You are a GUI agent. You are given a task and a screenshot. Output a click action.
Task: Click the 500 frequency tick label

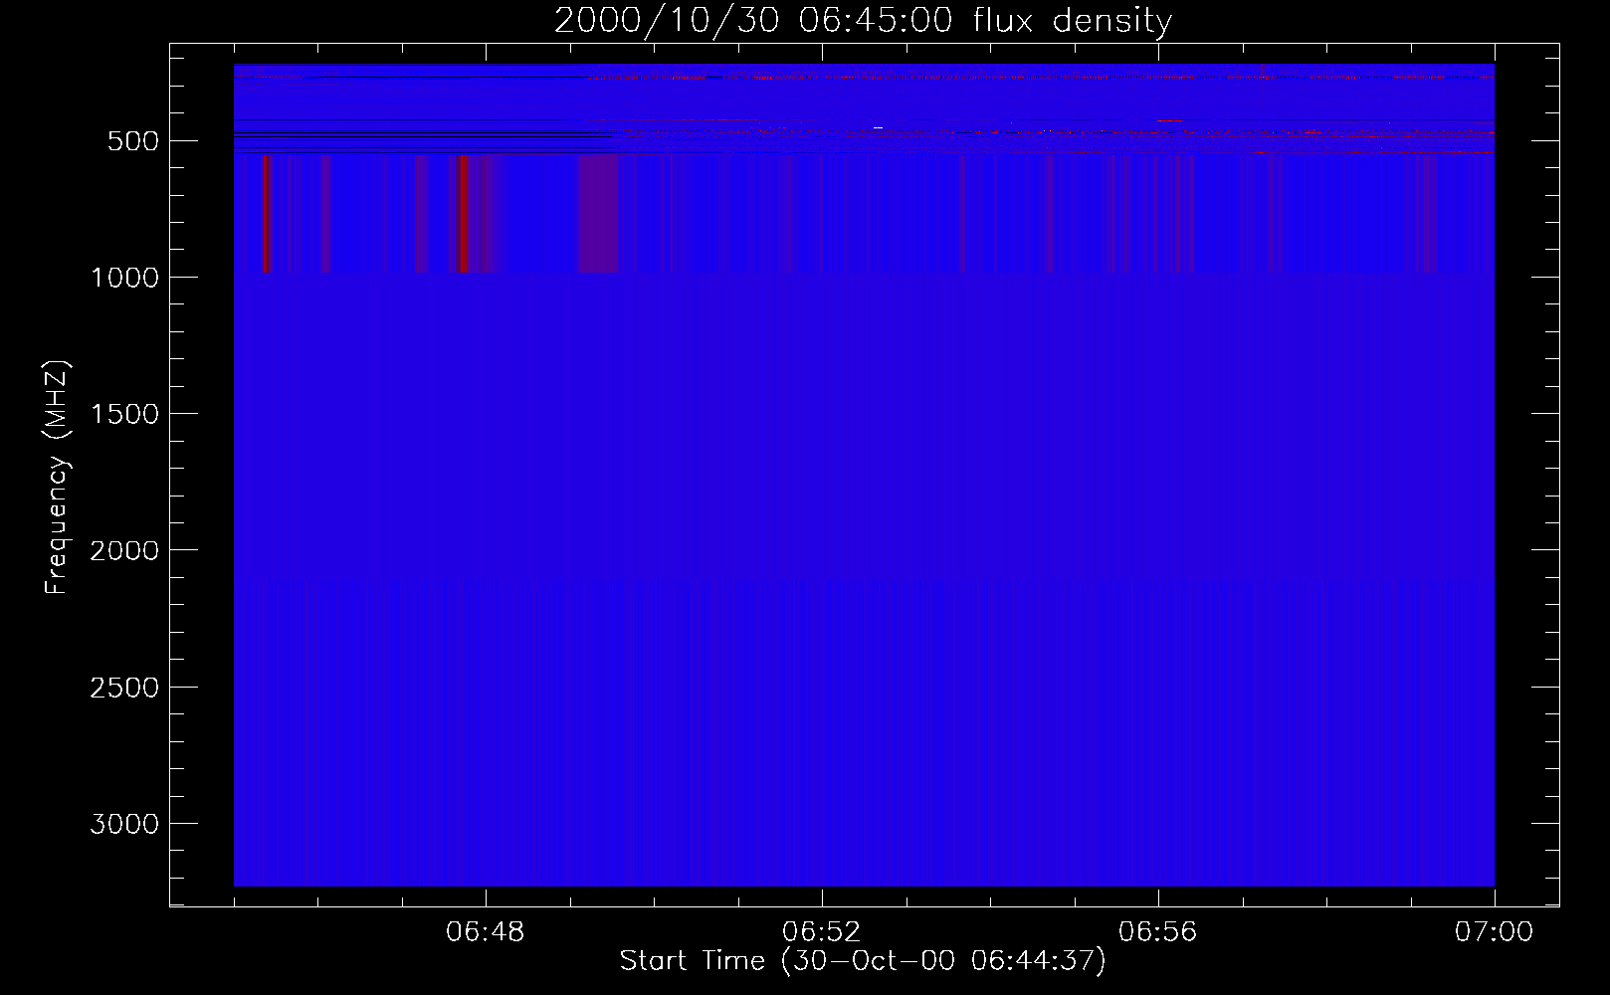(133, 141)
